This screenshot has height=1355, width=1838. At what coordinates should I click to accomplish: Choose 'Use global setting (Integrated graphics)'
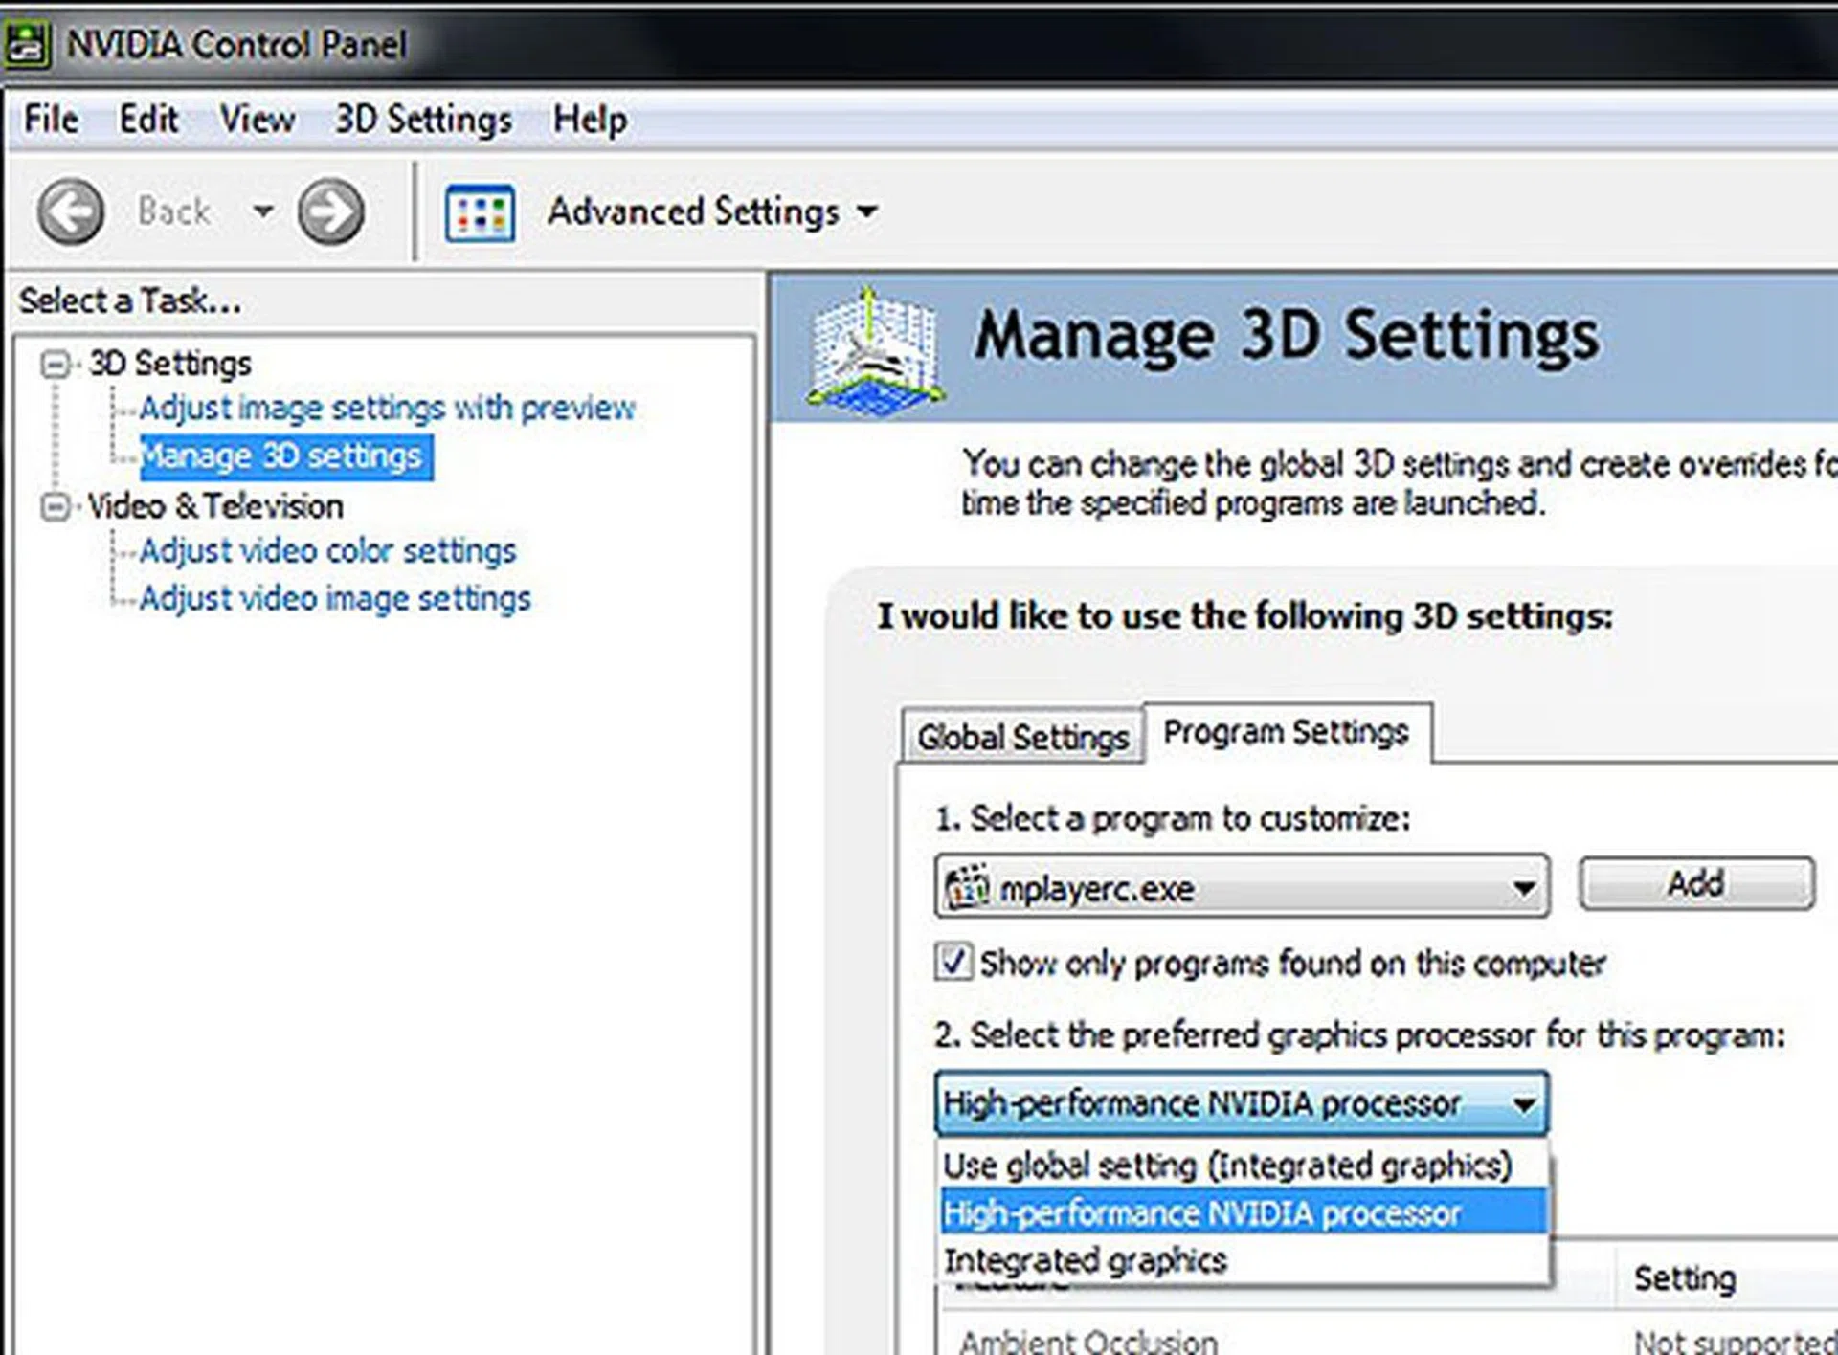[1227, 1166]
